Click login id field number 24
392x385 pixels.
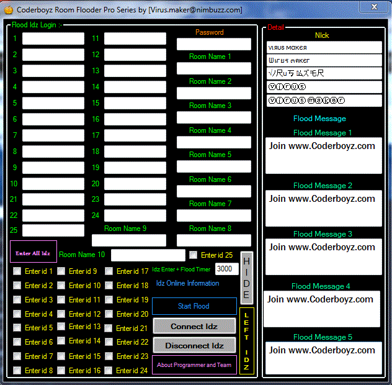coord(135,215)
